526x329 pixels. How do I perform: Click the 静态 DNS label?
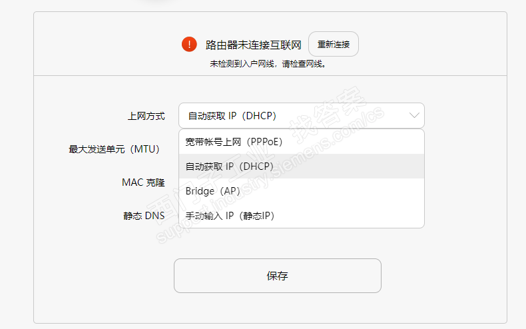[x=143, y=216]
